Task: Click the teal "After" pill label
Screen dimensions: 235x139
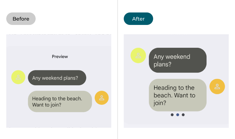Action: 138,19
